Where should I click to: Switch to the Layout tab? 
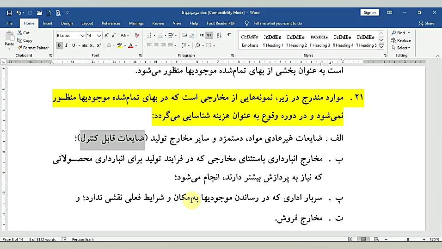87,23
